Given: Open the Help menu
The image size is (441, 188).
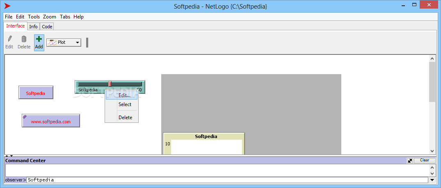Looking at the screenshot, I should 78,17.
